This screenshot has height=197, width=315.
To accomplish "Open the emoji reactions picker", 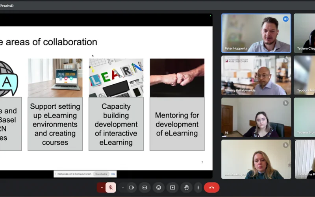I will tap(159, 188).
